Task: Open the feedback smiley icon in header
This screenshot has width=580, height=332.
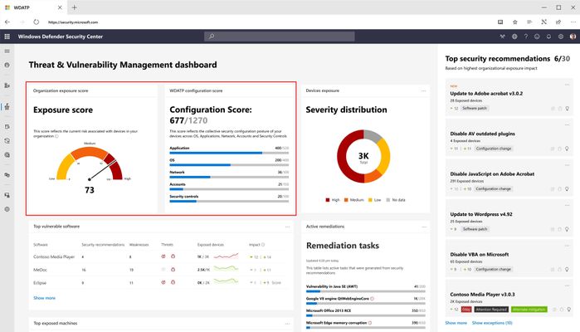Action: (x=537, y=37)
